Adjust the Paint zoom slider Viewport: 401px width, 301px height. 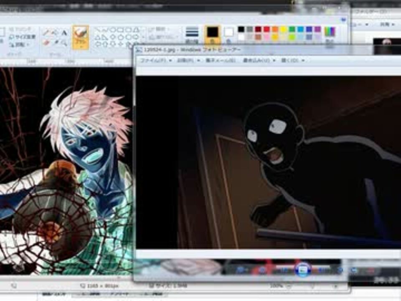pyautogui.click(x=312, y=286)
